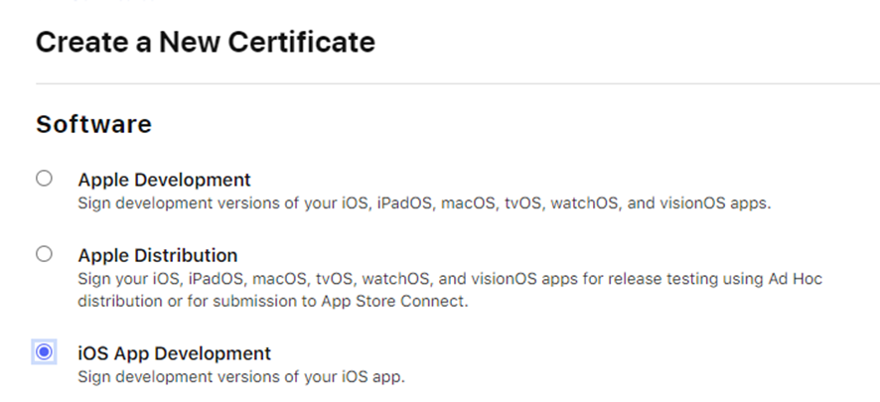
Task: Select the Apple Development radio button
Action: point(44,179)
